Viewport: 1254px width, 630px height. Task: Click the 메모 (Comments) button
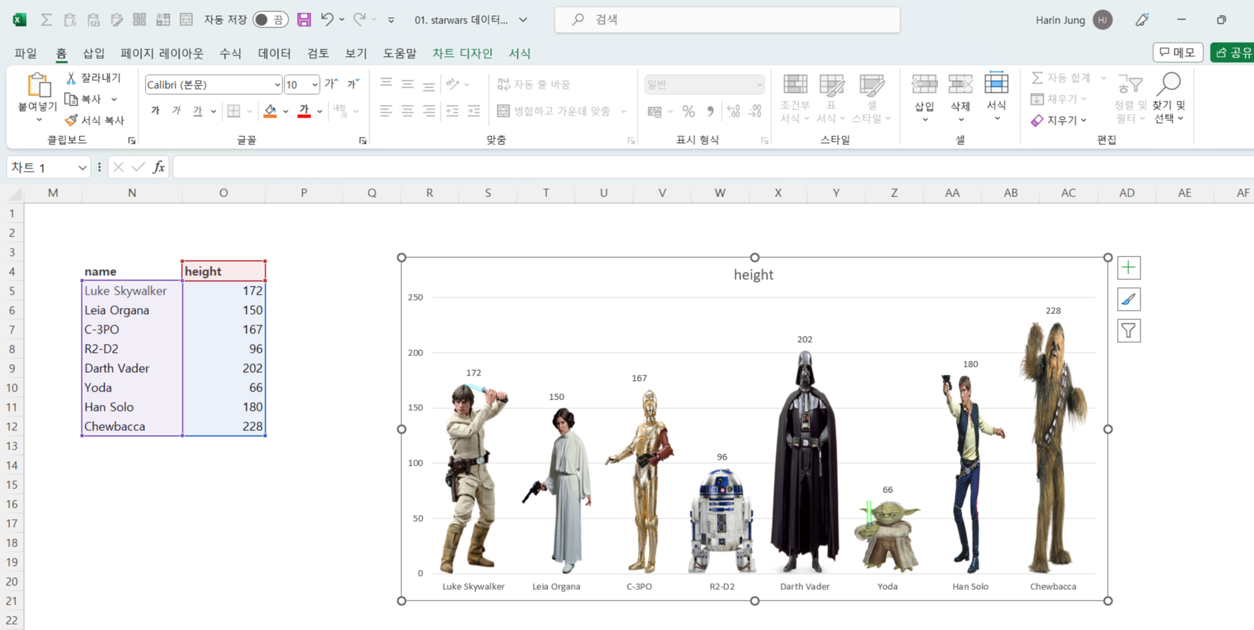coord(1178,52)
